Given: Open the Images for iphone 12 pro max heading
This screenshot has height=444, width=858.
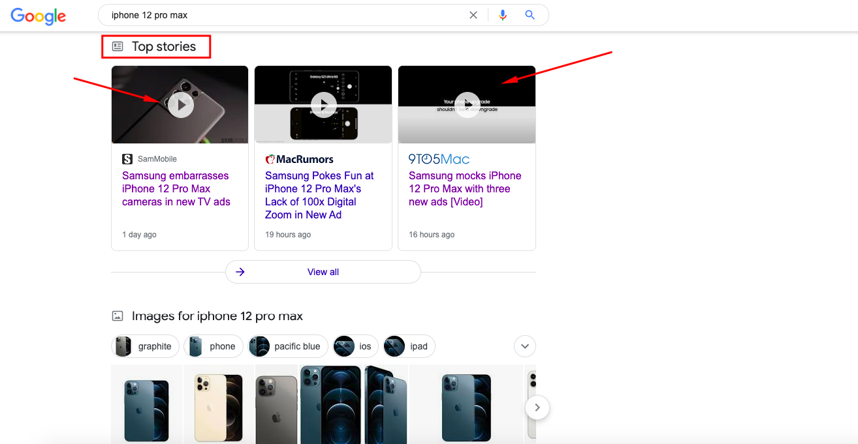Looking at the screenshot, I should (217, 316).
